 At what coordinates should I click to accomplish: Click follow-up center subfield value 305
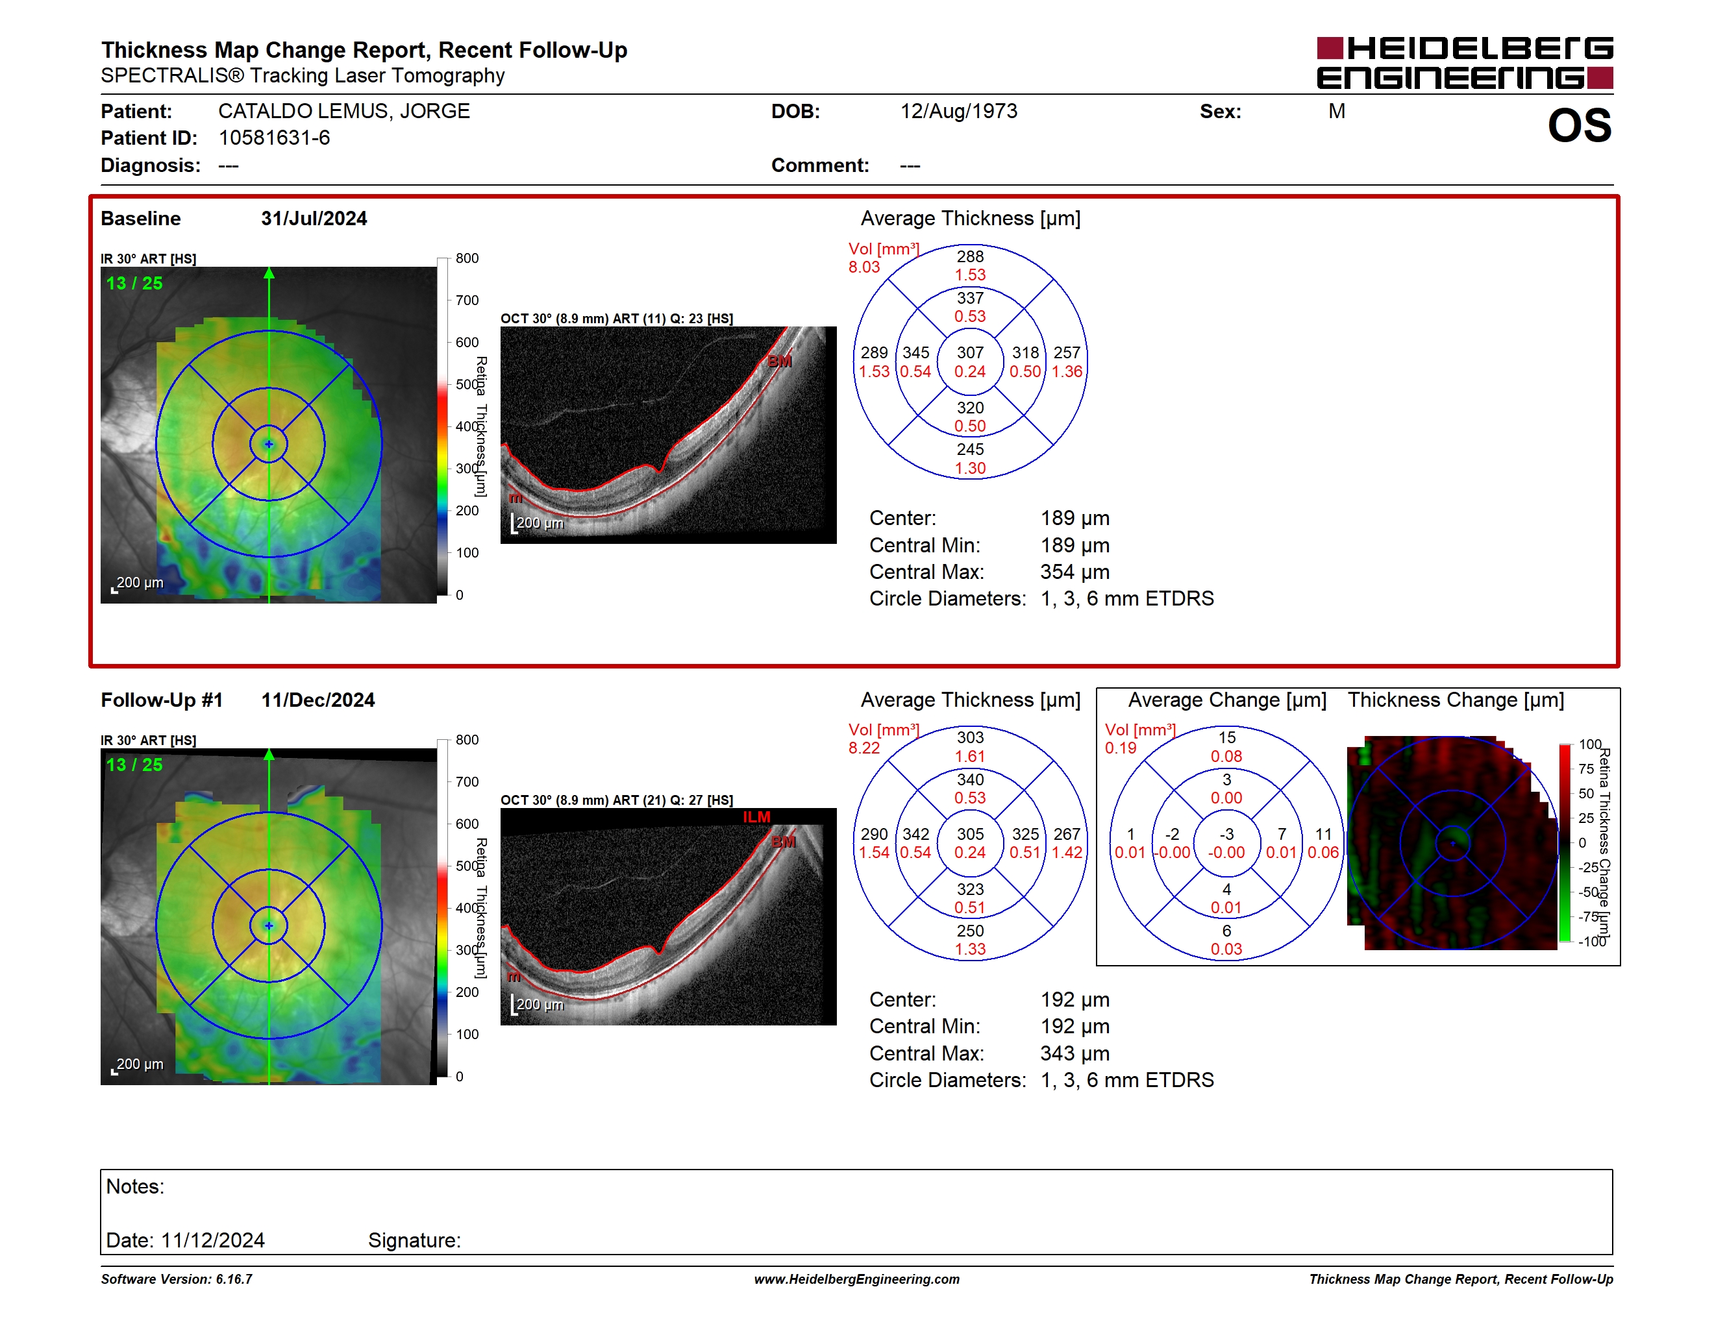(970, 835)
